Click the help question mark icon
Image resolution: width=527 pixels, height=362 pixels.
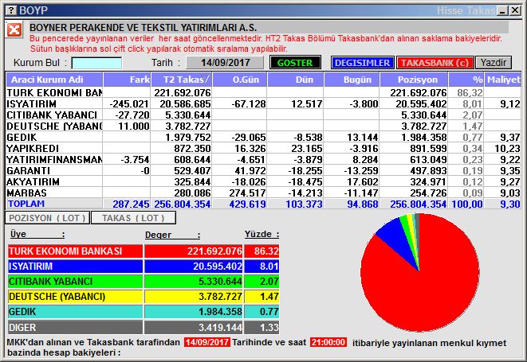click(x=11, y=10)
